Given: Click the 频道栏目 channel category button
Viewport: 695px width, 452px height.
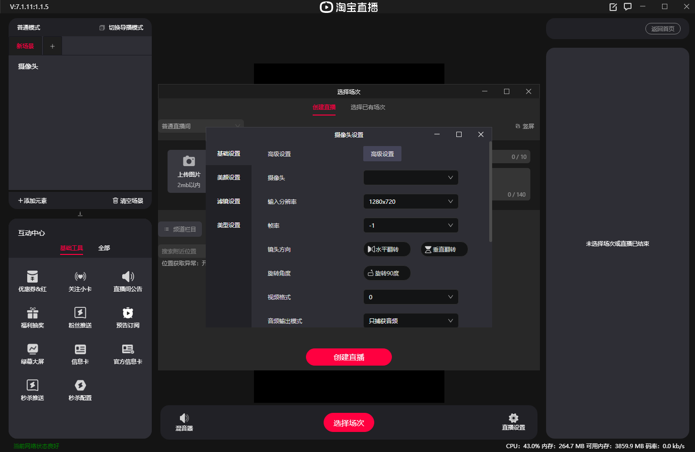Looking at the screenshot, I should pyautogui.click(x=180, y=229).
